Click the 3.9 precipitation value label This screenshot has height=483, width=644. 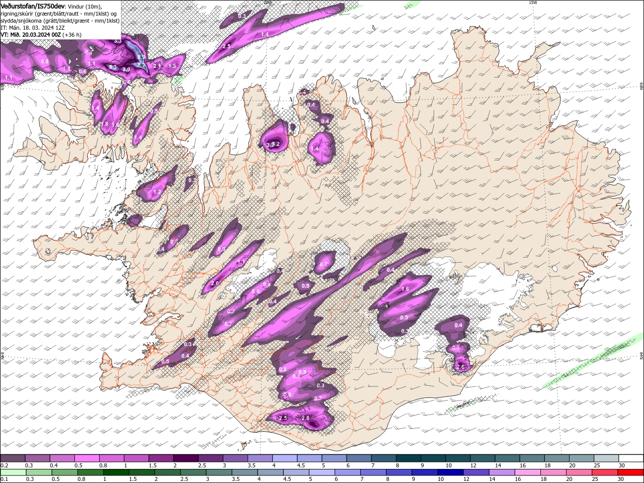tap(126, 69)
